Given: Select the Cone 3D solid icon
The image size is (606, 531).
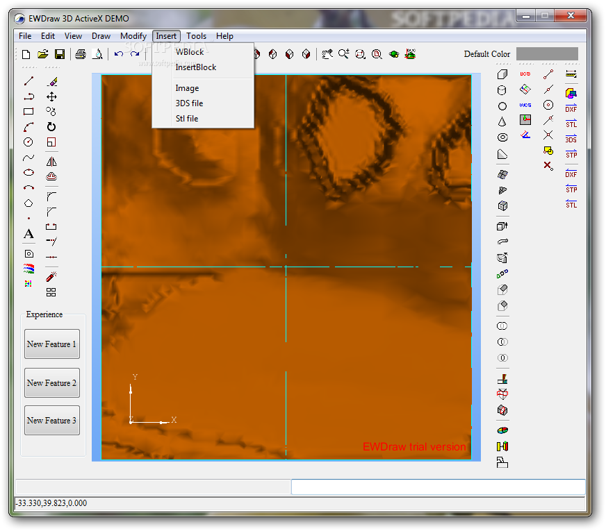Looking at the screenshot, I should 502,121.
